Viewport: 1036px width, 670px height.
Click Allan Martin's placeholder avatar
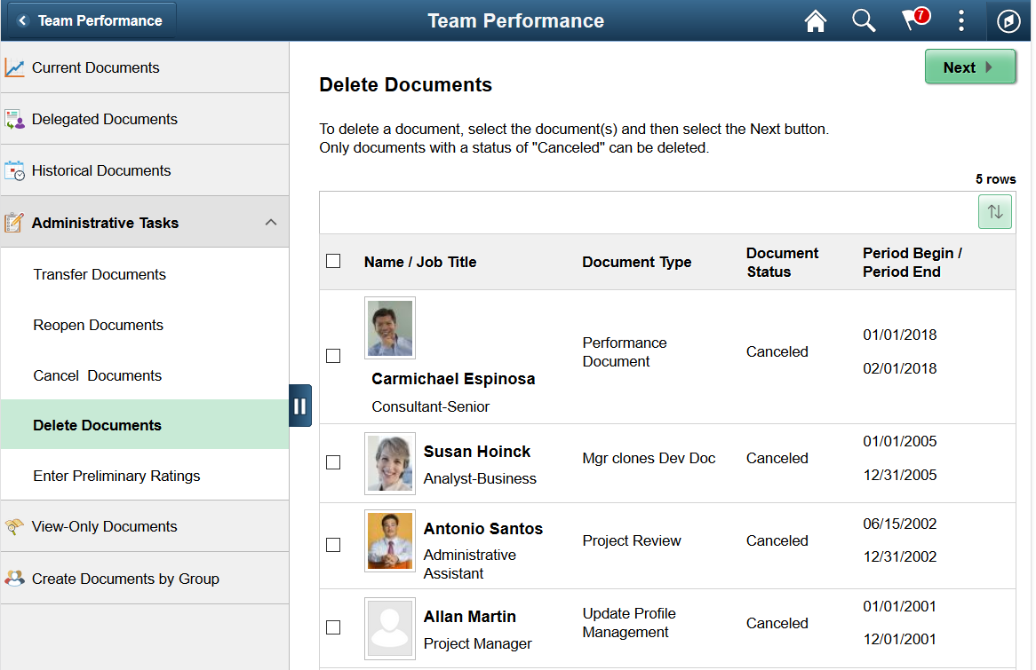click(390, 628)
